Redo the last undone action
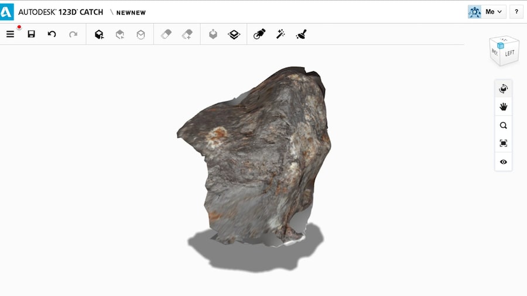This screenshot has height=296, width=527. [x=73, y=34]
